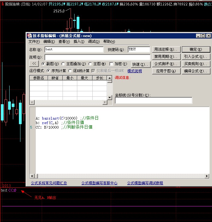
Task: Open 公式测评 evaluation
Action: (166, 64)
